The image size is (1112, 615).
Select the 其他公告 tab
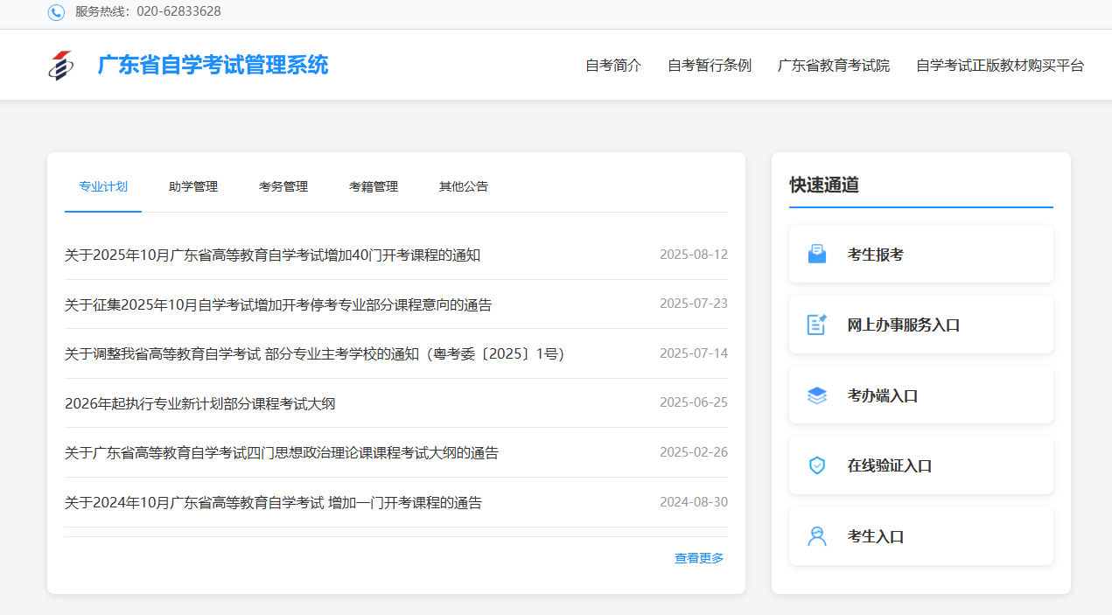[464, 186]
